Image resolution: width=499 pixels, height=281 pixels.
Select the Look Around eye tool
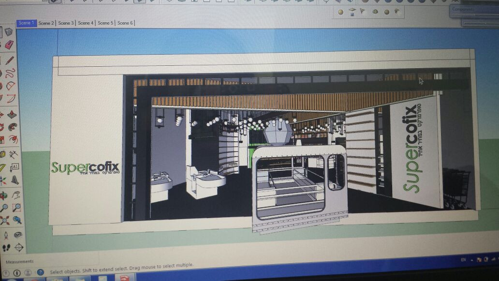(x=18, y=235)
